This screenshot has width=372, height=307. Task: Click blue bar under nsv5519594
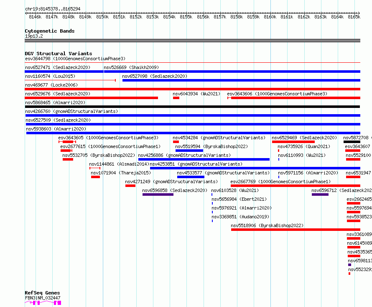[189, 151]
